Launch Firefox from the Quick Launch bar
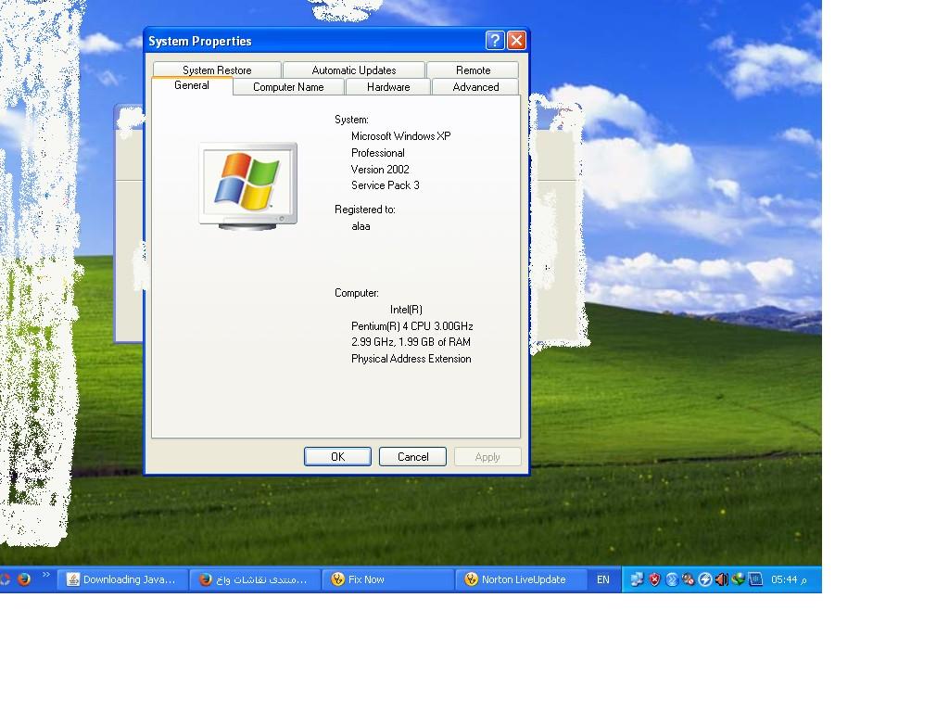The image size is (949, 712). click(x=24, y=579)
